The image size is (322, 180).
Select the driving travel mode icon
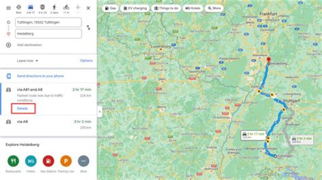click(30, 8)
